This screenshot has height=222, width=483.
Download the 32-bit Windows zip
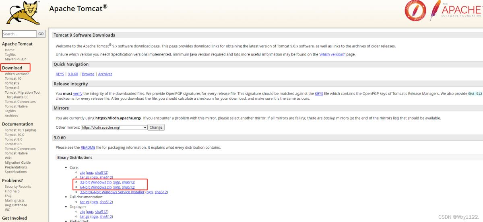point(96,182)
